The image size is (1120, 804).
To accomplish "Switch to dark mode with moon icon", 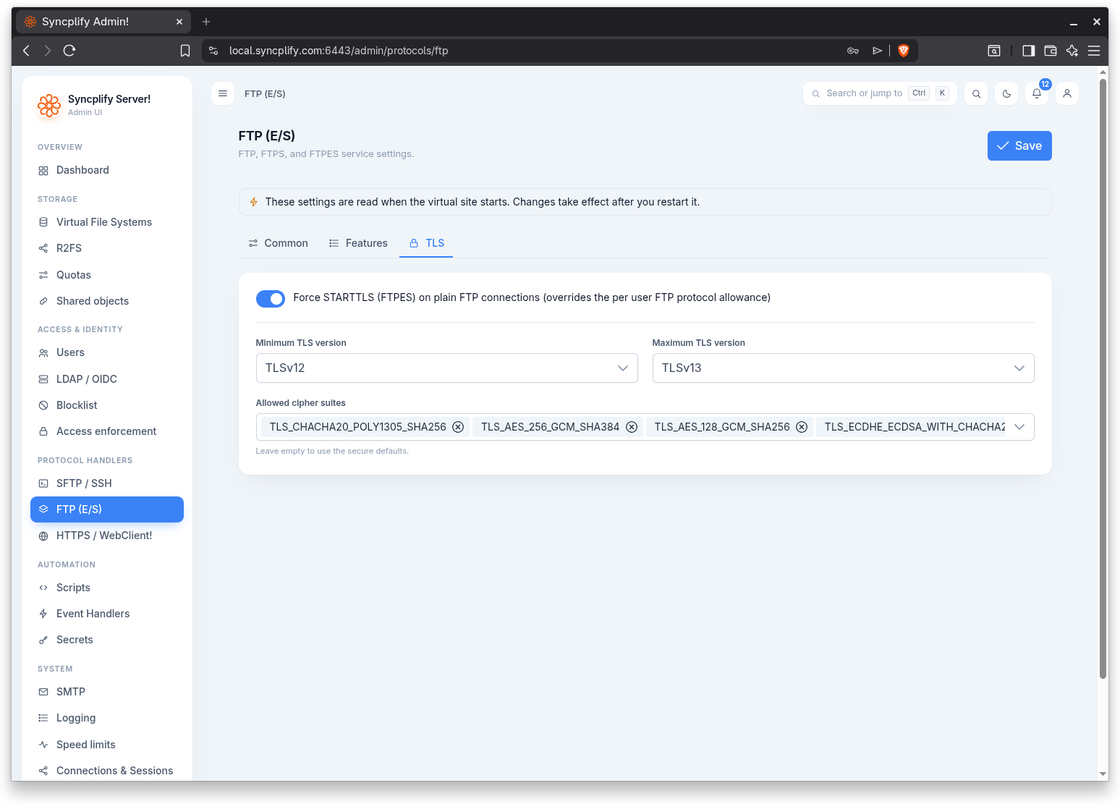I will pos(1006,93).
